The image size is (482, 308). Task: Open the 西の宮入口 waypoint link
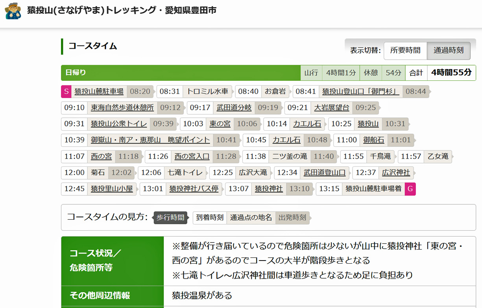[x=192, y=157]
